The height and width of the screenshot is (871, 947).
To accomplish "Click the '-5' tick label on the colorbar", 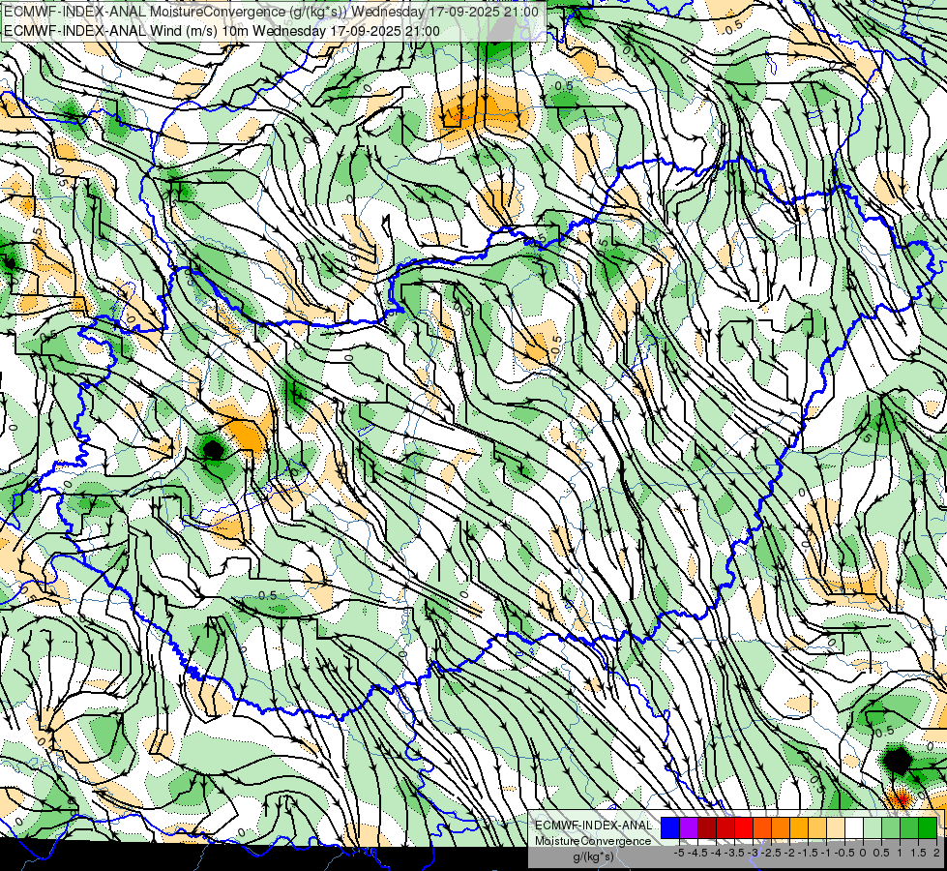I will pyautogui.click(x=679, y=853).
